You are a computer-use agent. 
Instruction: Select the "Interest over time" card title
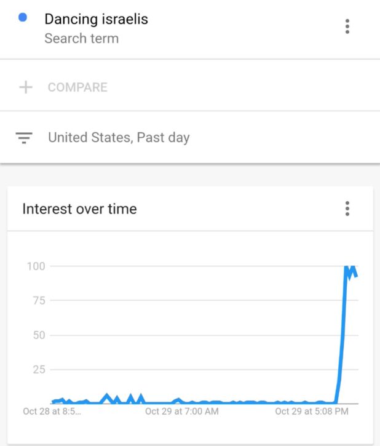[79, 209]
